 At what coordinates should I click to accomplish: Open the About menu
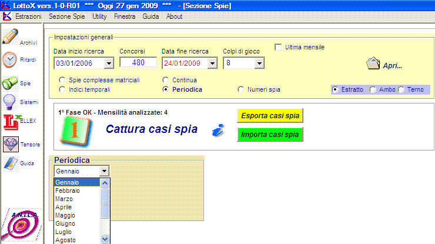coord(174,16)
